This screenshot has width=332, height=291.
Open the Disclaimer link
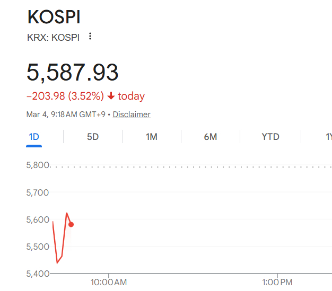[x=132, y=114]
